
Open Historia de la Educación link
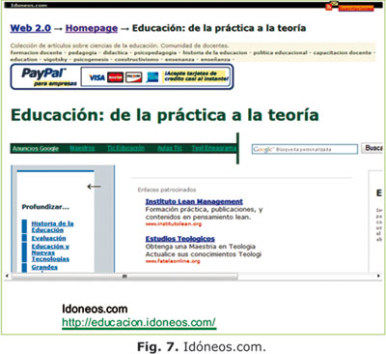click(52, 226)
